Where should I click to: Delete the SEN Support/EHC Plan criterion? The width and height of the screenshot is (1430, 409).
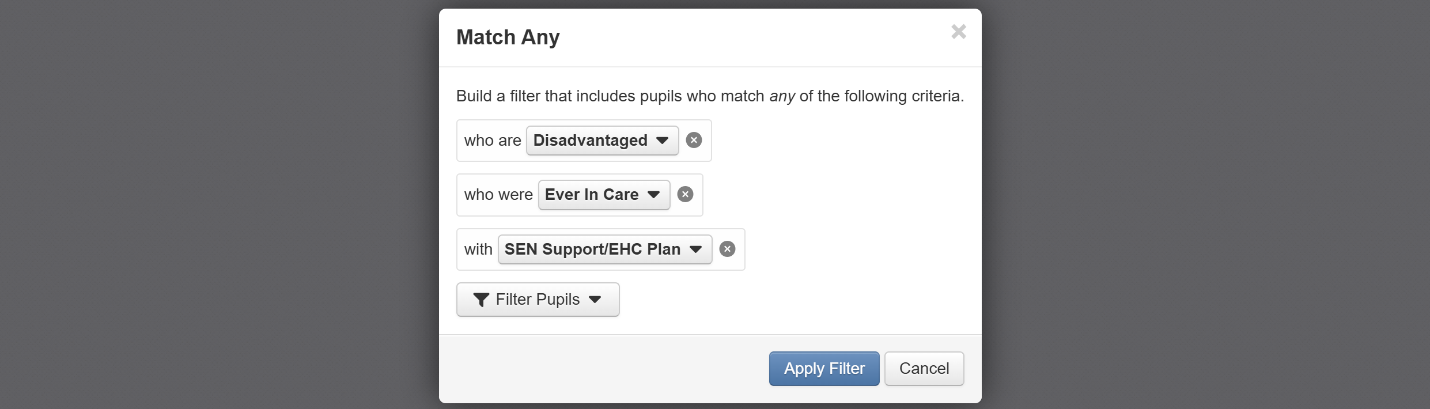(727, 249)
